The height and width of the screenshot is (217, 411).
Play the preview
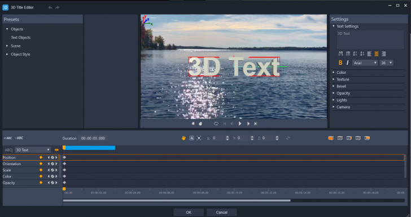(x=240, y=123)
